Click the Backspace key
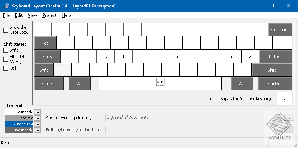Screen dimensions: 298x148 [280, 30]
